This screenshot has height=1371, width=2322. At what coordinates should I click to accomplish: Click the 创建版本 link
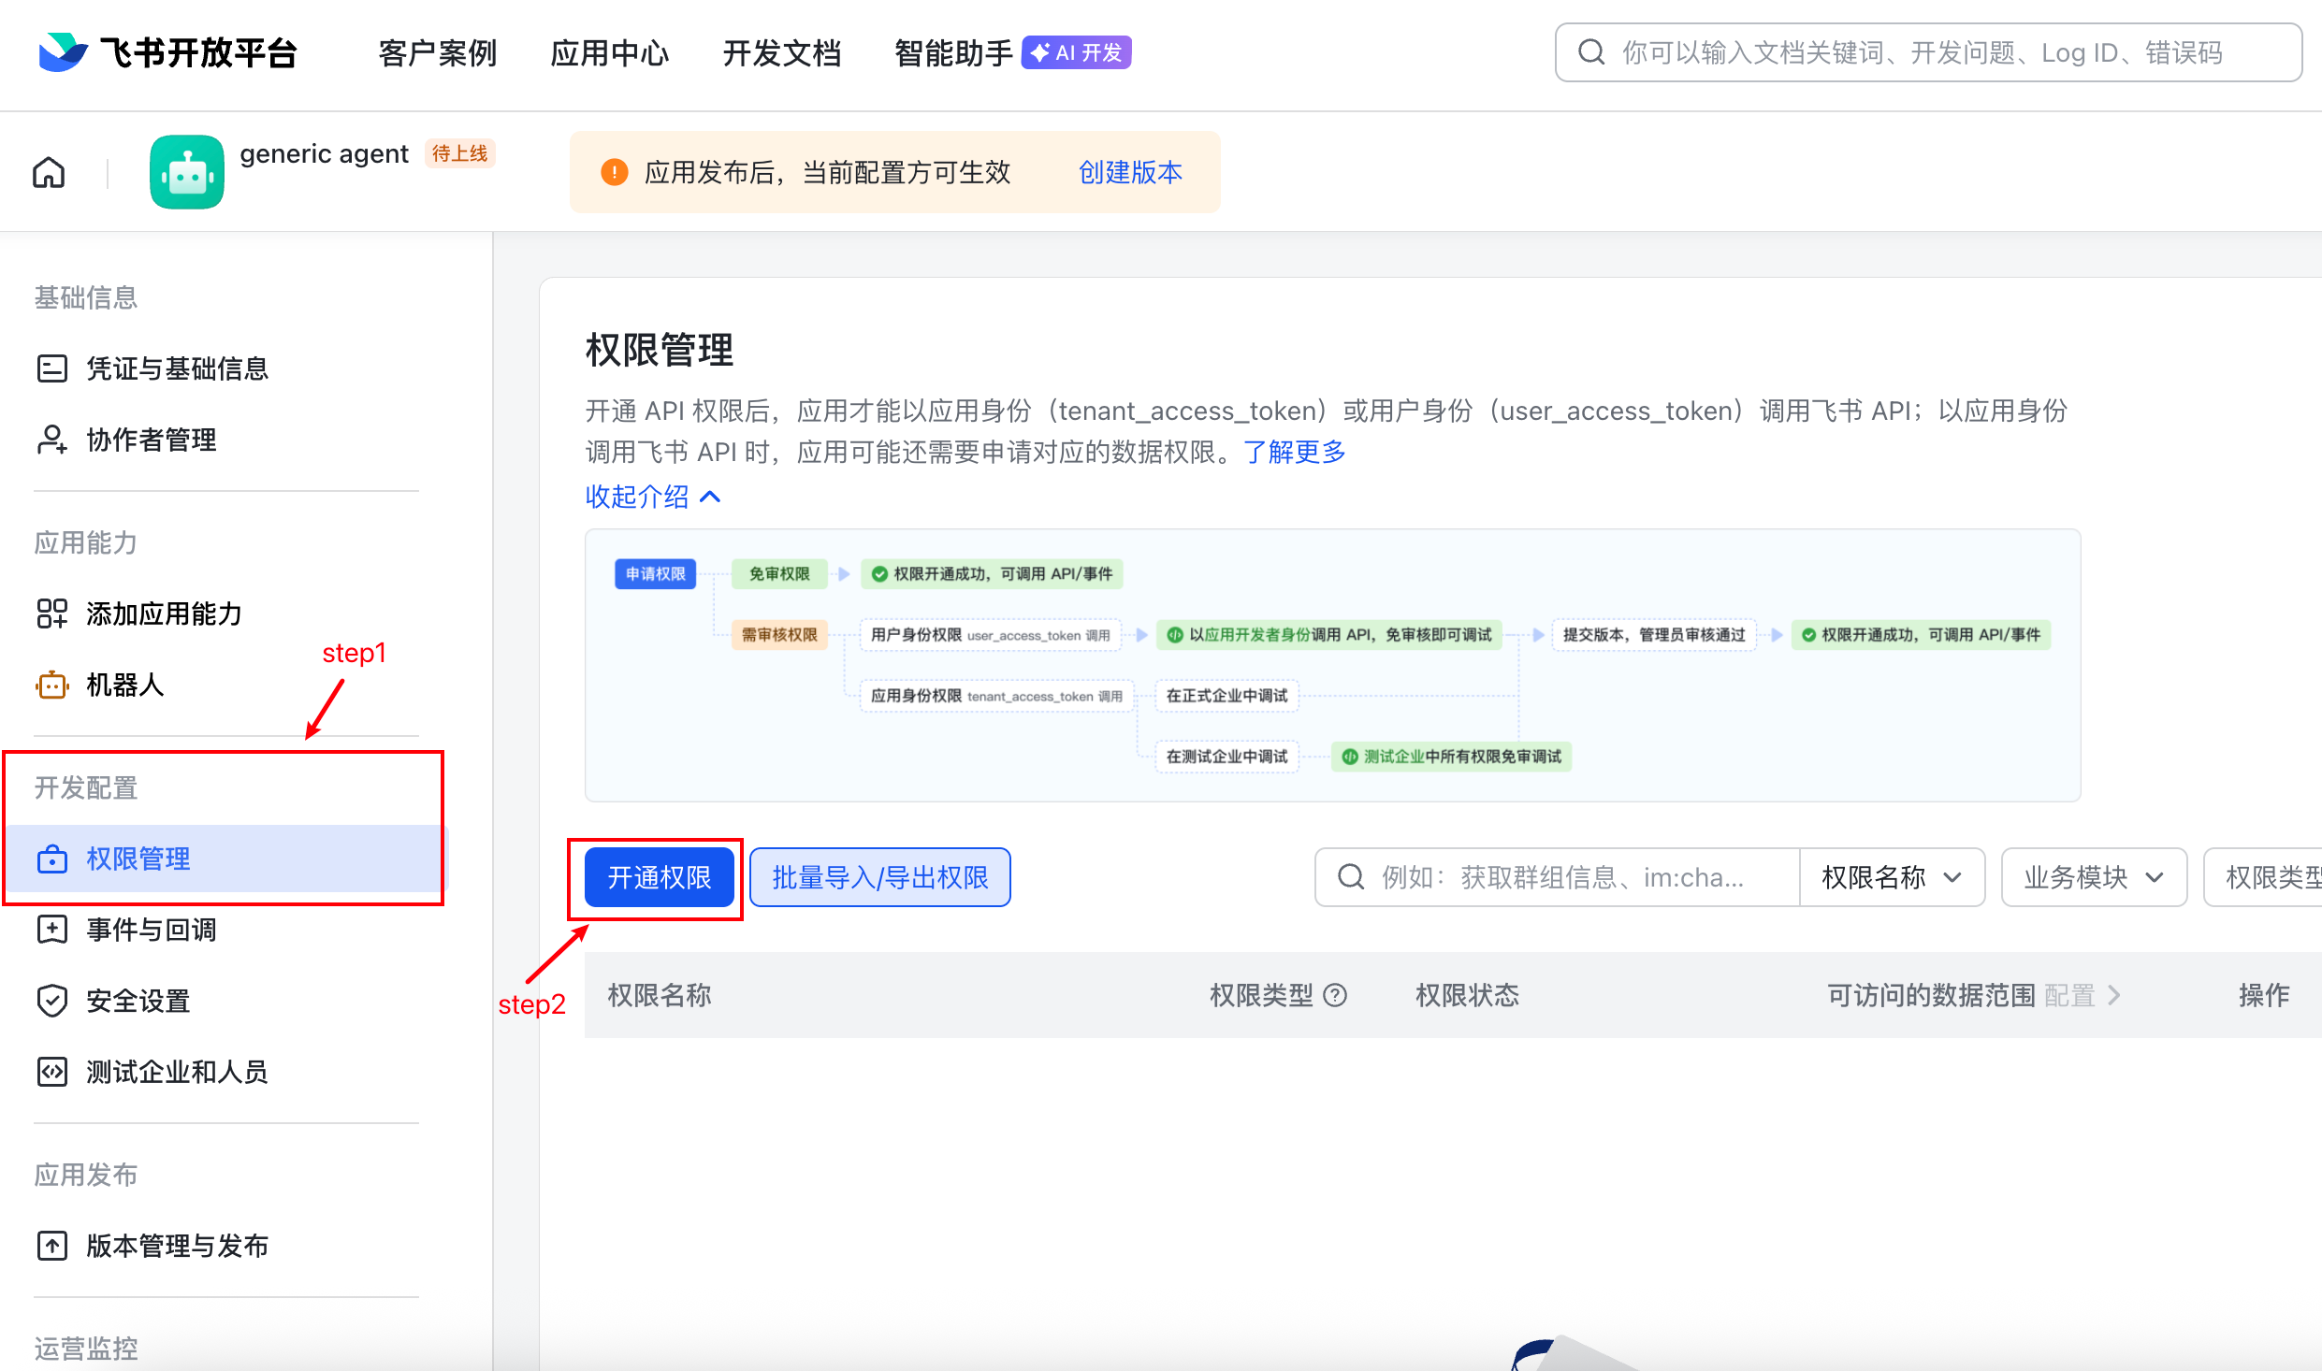(1129, 172)
